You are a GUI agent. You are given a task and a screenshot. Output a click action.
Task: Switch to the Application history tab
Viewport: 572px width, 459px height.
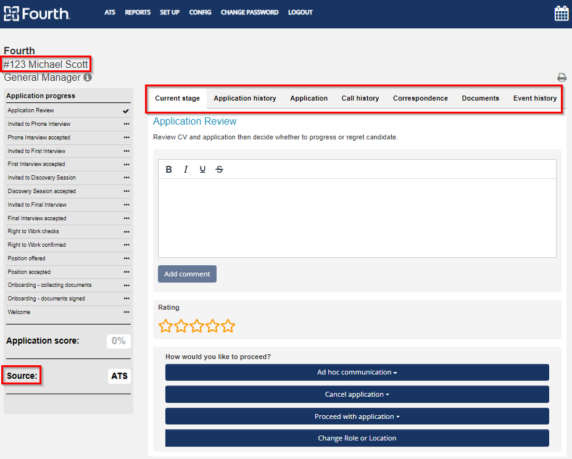(245, 98)
